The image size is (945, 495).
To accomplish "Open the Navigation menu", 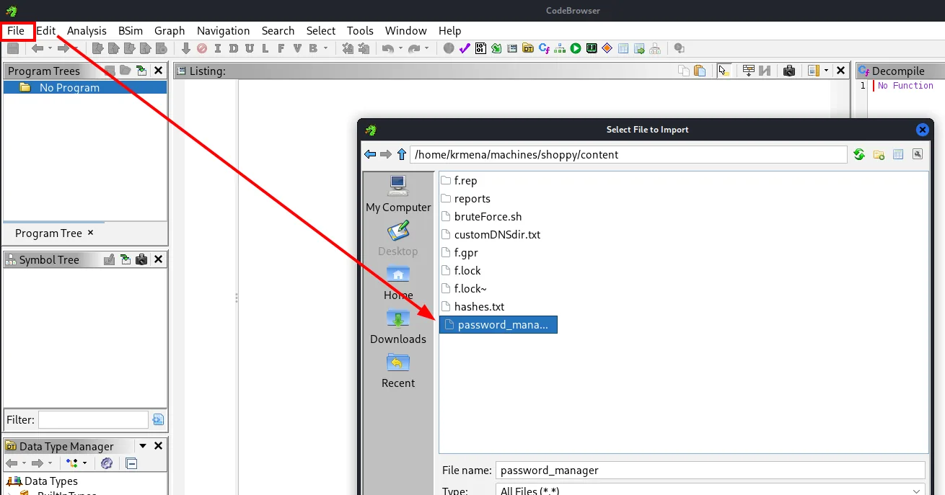I will 224,30.
